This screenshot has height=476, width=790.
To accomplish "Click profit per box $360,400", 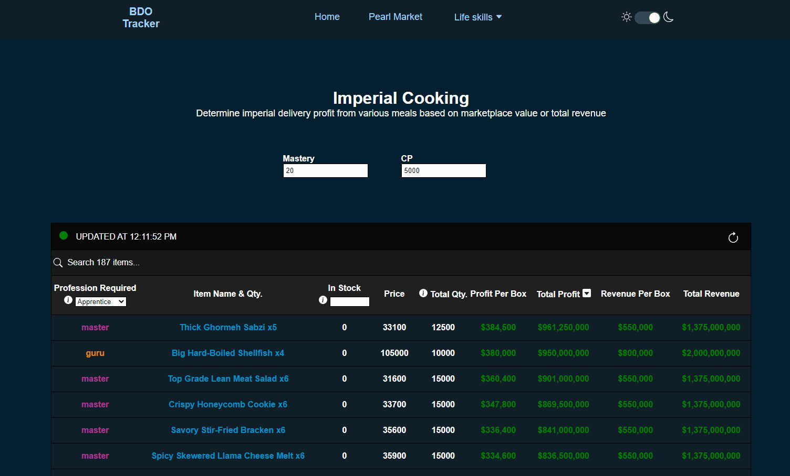I will pos(498,378).
